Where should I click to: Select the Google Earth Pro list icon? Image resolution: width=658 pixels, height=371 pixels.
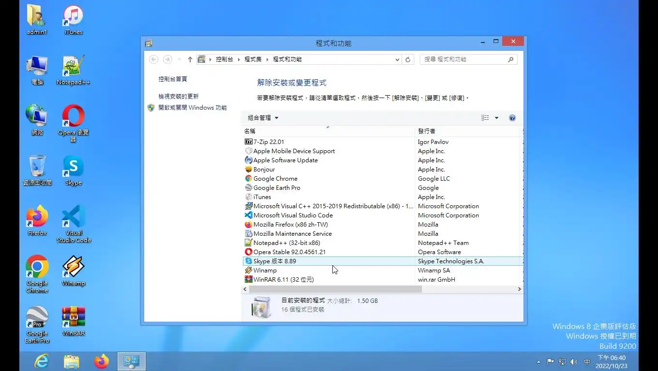[x=249, y=188]
